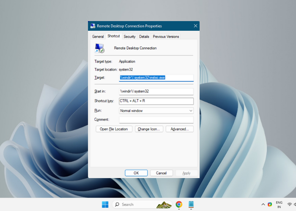Click the Remote Desktop Connection shortcut icon

(x=99, y=48)
